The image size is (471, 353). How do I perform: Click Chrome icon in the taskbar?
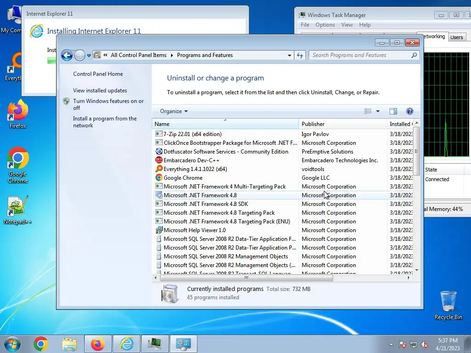[40, 344]
